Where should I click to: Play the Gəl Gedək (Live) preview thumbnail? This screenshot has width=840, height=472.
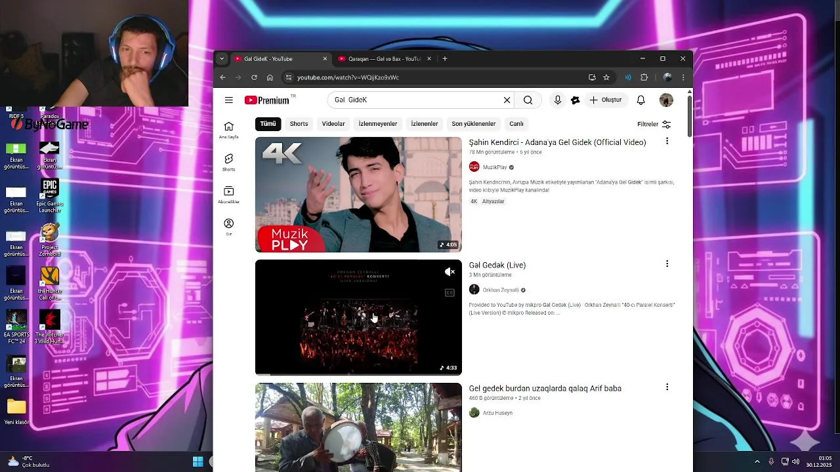click(x=358, y=317)
